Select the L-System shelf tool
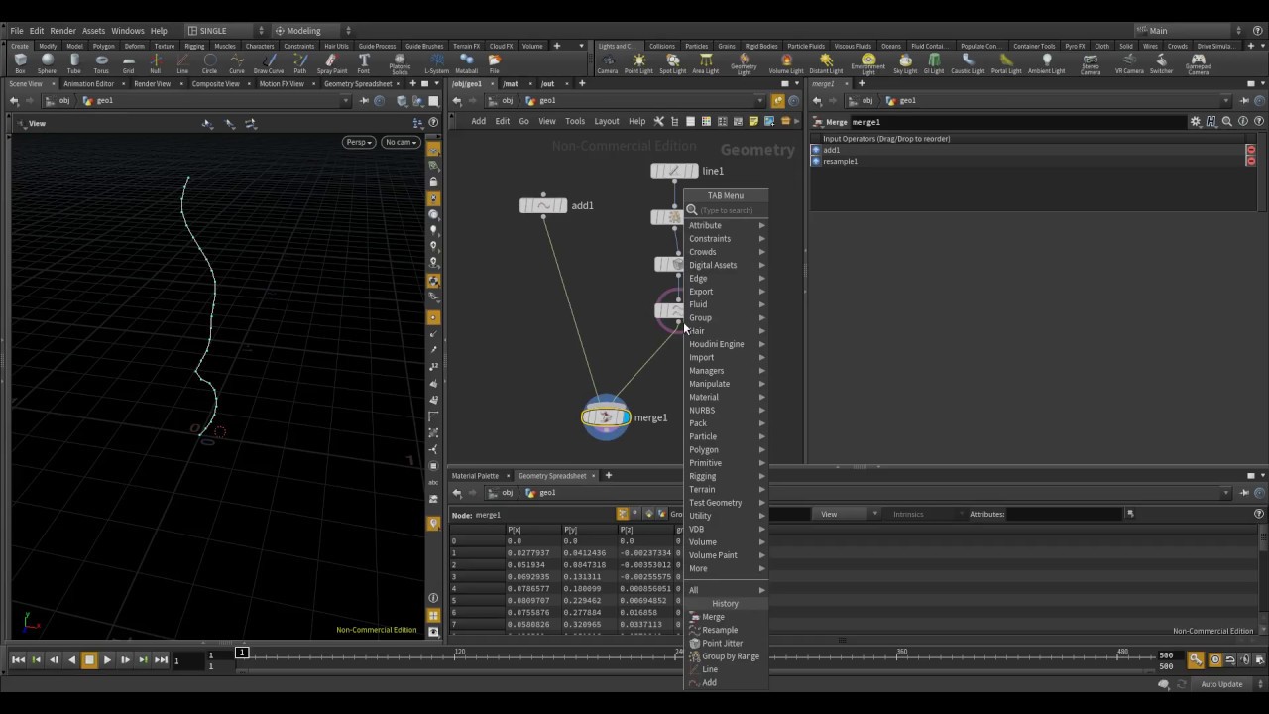The image size is (1269, 714). click(x=436, y=64)
